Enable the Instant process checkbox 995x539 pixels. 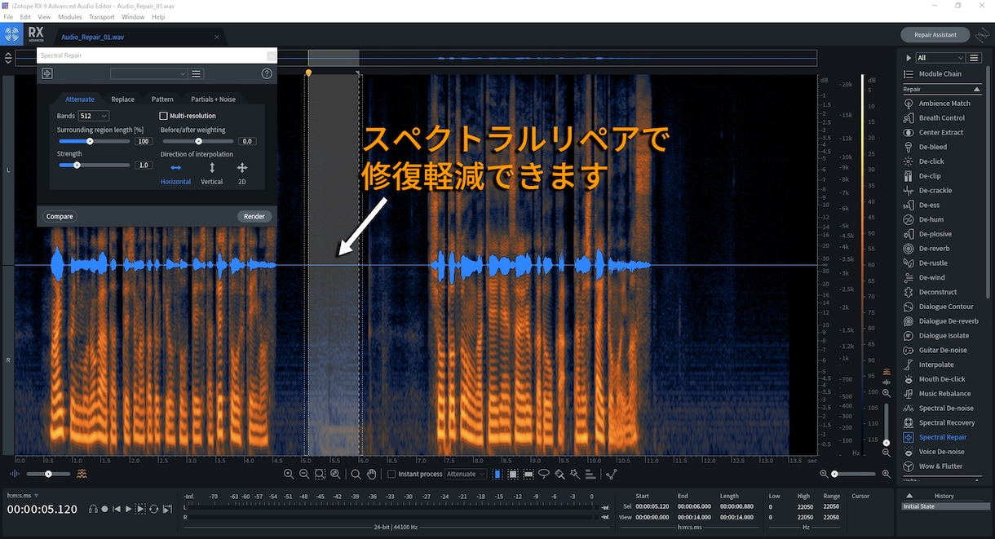(x=391, y=474)
